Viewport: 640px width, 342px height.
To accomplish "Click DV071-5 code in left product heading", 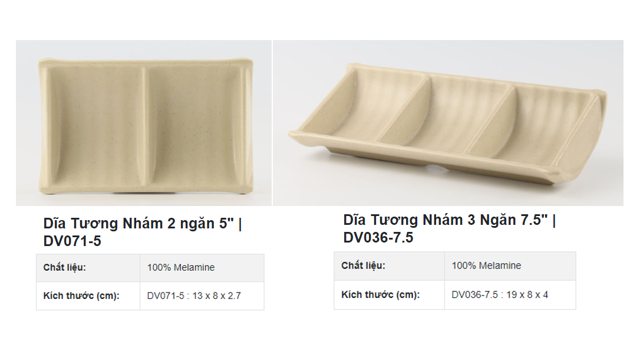I will pos(72,241).
